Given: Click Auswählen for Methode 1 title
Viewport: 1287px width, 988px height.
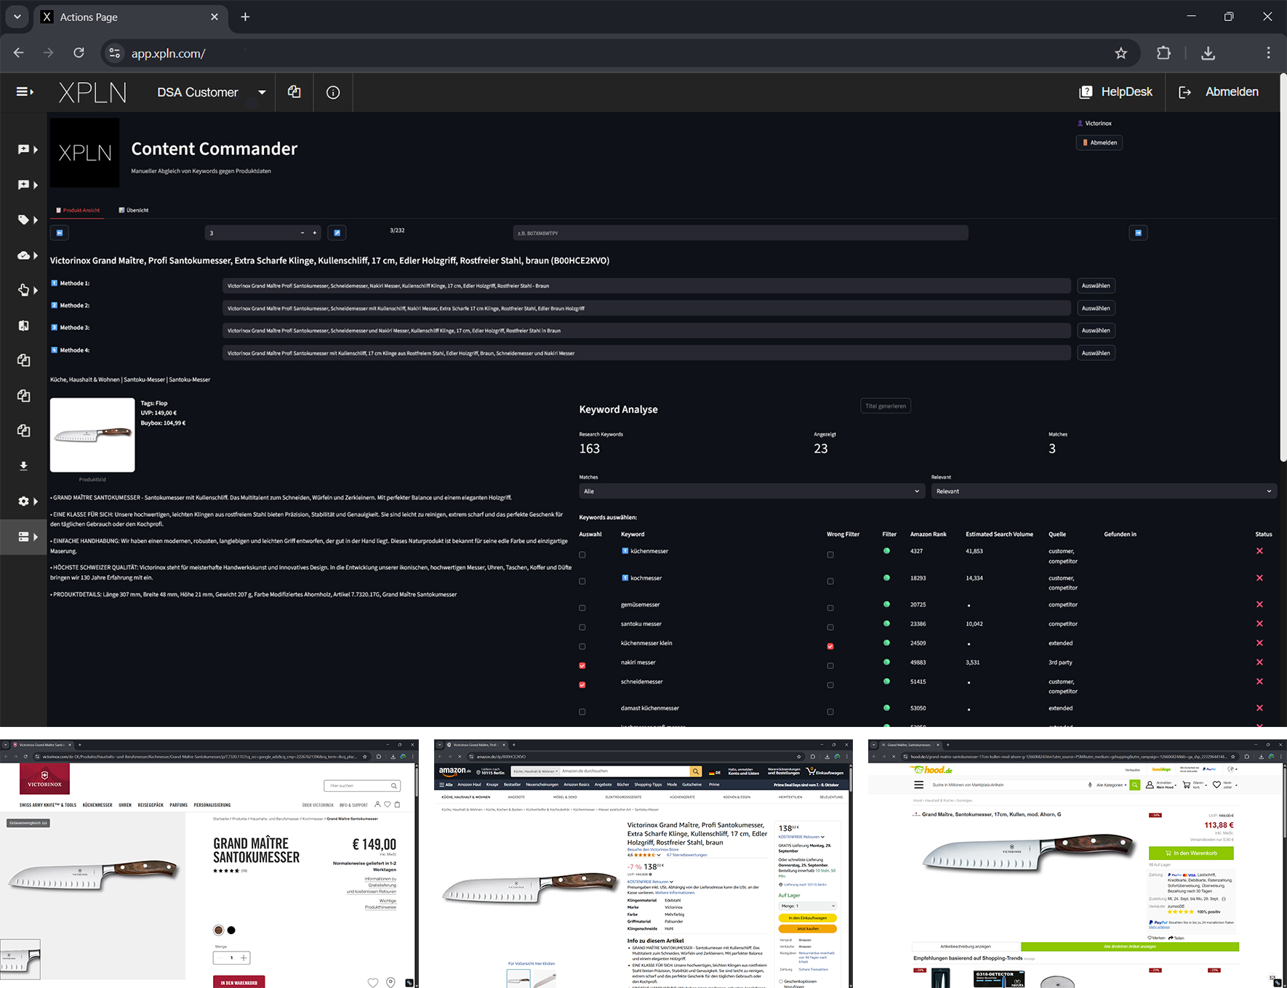Looking at the screenshot, I should pyautogui.click(x=1095, y=286).
